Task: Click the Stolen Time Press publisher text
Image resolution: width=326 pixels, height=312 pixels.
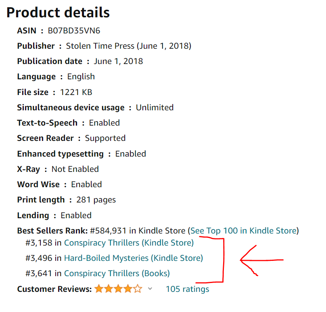Action: click(100, 46)
